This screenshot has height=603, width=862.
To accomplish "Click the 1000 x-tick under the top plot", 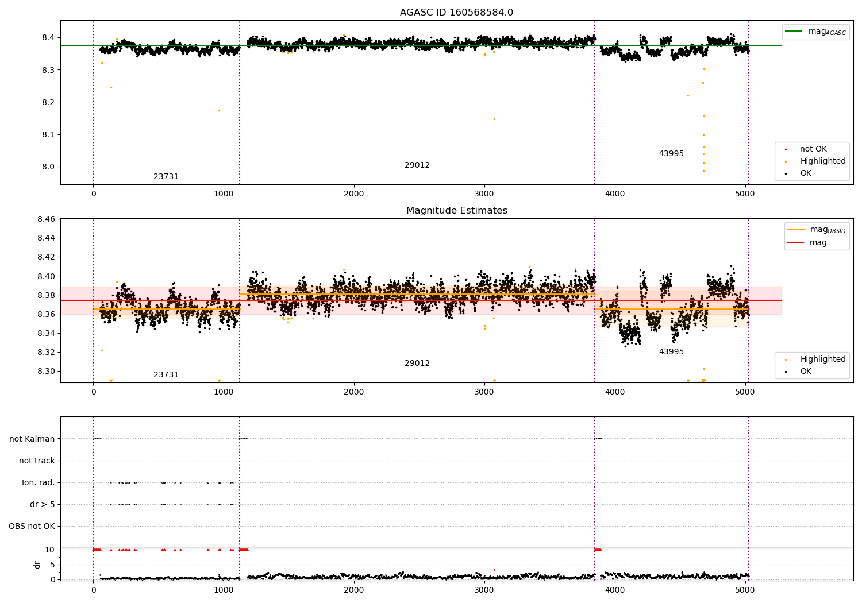I will [224, 194].
